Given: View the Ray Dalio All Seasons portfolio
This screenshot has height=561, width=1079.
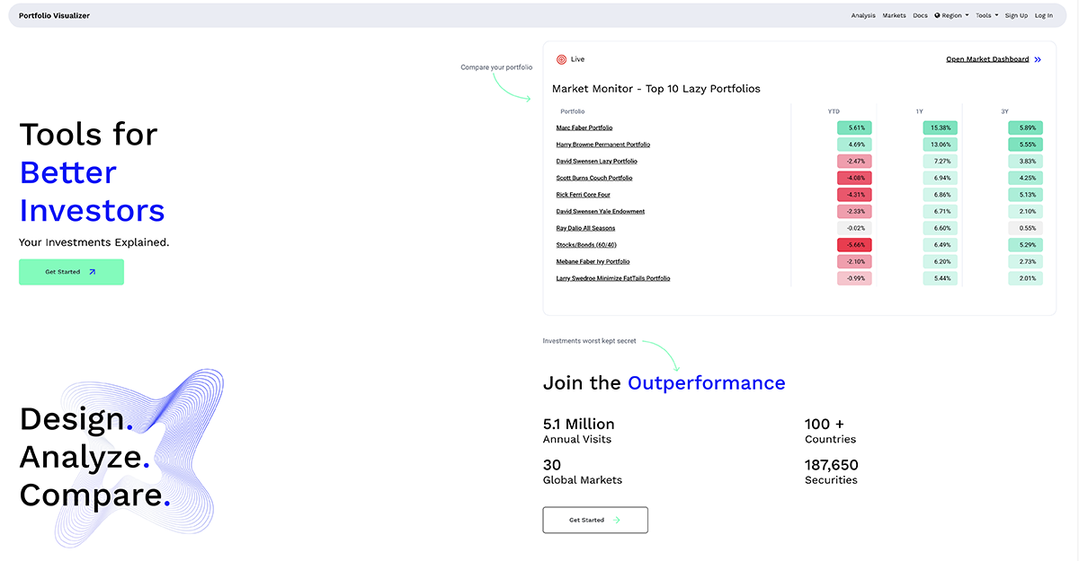Looking at the screenshot, I should tap(585, 229).
